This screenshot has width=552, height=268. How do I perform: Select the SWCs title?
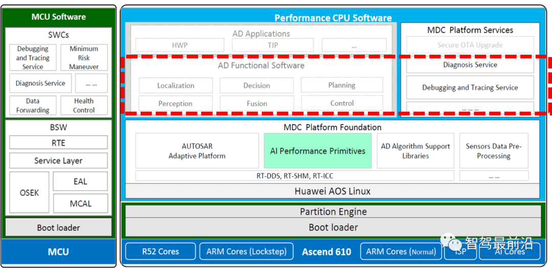point(58,35)
